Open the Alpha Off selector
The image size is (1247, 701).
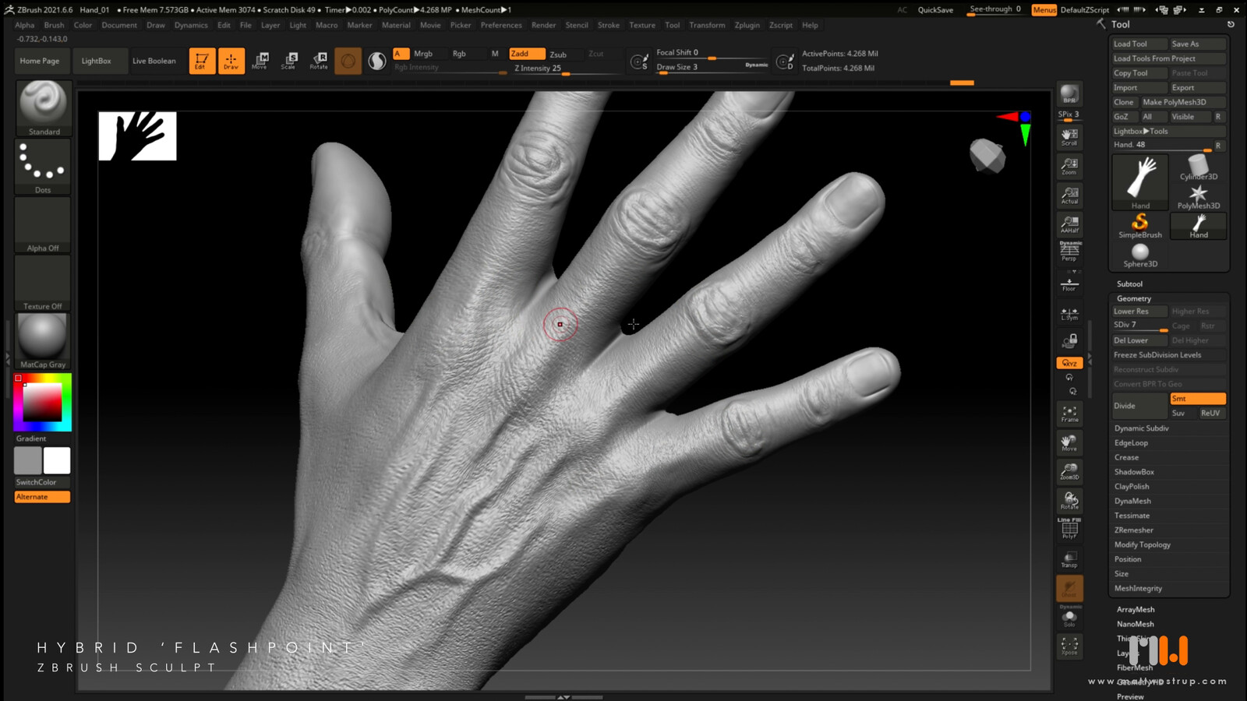coord(43,224)
